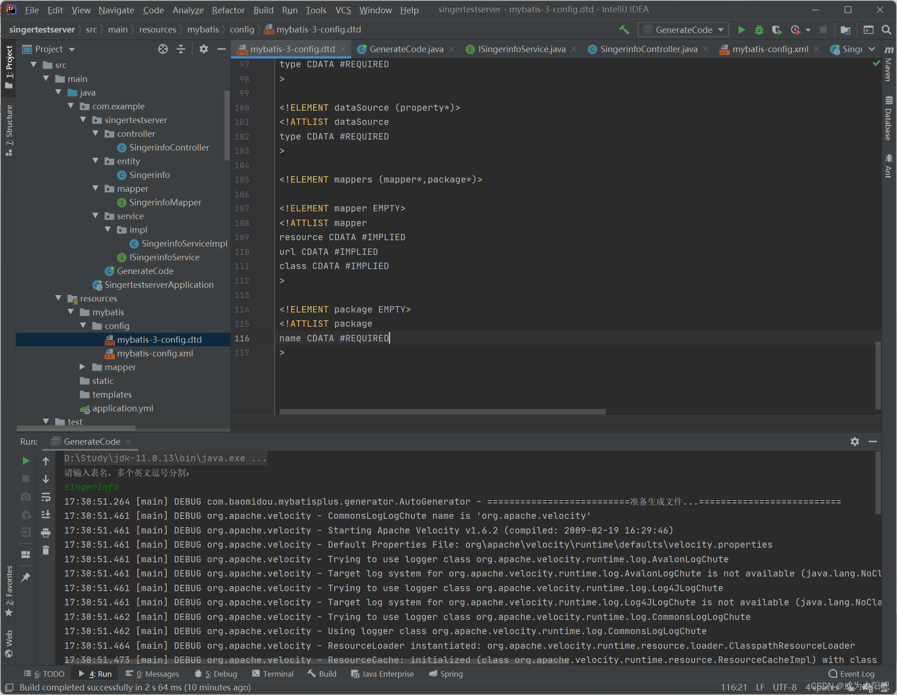Viewport: 897px width, 695px height.
Task: Click the Debug bug icon in the toolbar
Action: 759,30
